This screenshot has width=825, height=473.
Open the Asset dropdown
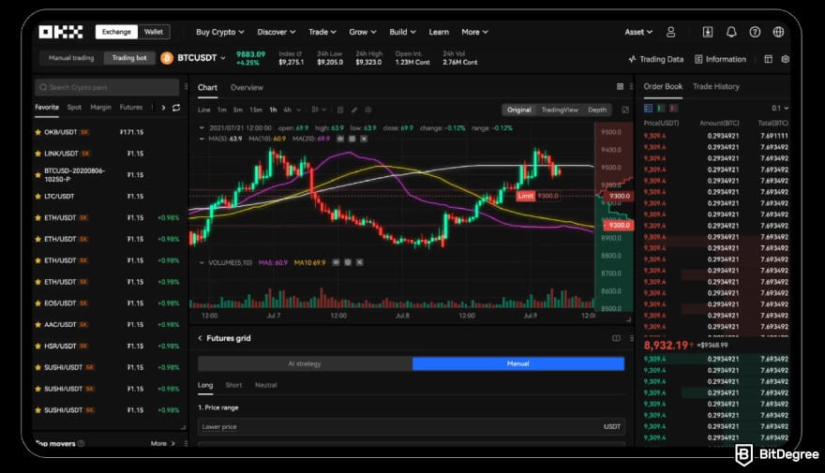tap(638, 32)
